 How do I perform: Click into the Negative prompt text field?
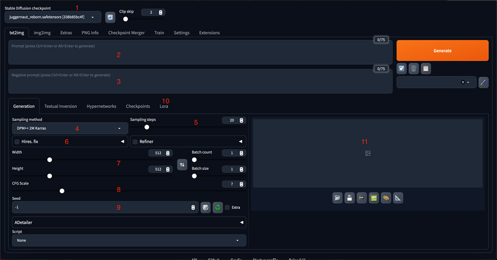pyautogui.click(x=199, y=81)
